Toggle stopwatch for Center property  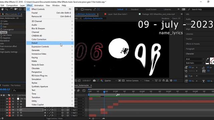pos(1,24)
